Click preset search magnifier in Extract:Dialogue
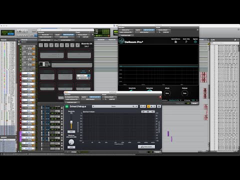This screenshot has height=180, width=240. point(133,106)
